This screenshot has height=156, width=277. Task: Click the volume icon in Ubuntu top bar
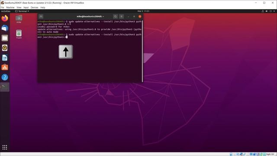[267, 11]
